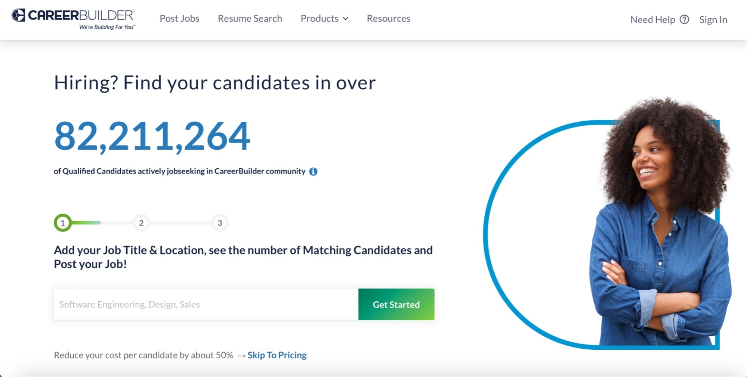
Task: Click the CareerBuilder circular logo icon
Action: click(x=18, y=15)
